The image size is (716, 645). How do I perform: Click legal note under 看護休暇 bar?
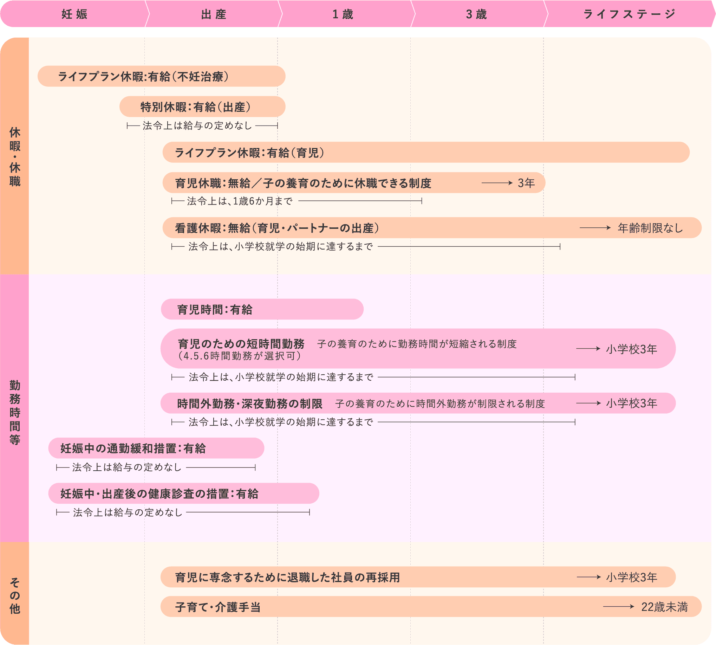point(281,246)
